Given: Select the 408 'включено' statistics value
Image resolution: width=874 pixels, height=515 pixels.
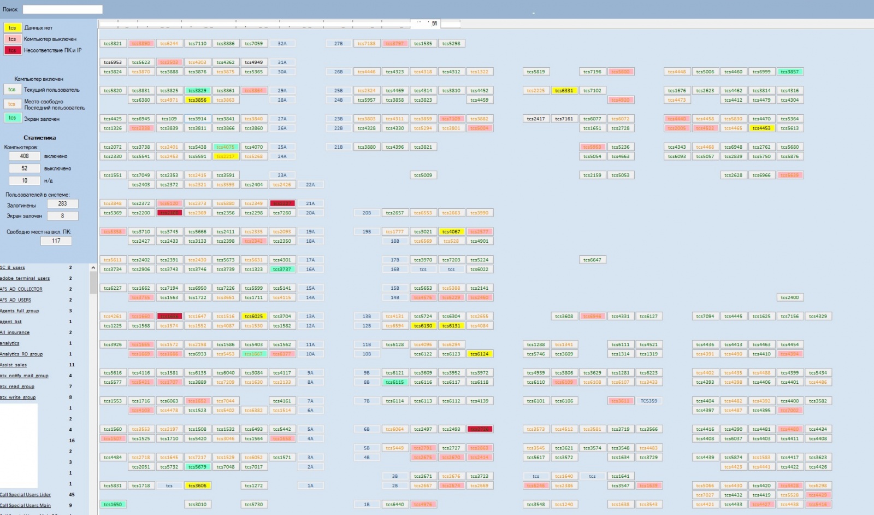Looking at the screenshot, I should click(25, 156).
